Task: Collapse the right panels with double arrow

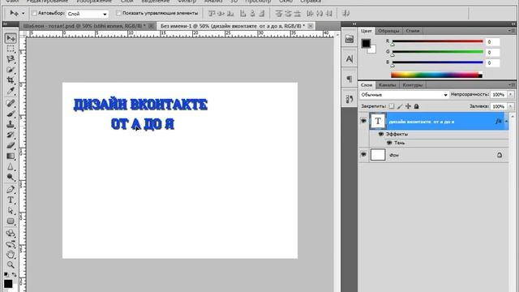Action: pos(513,24)
